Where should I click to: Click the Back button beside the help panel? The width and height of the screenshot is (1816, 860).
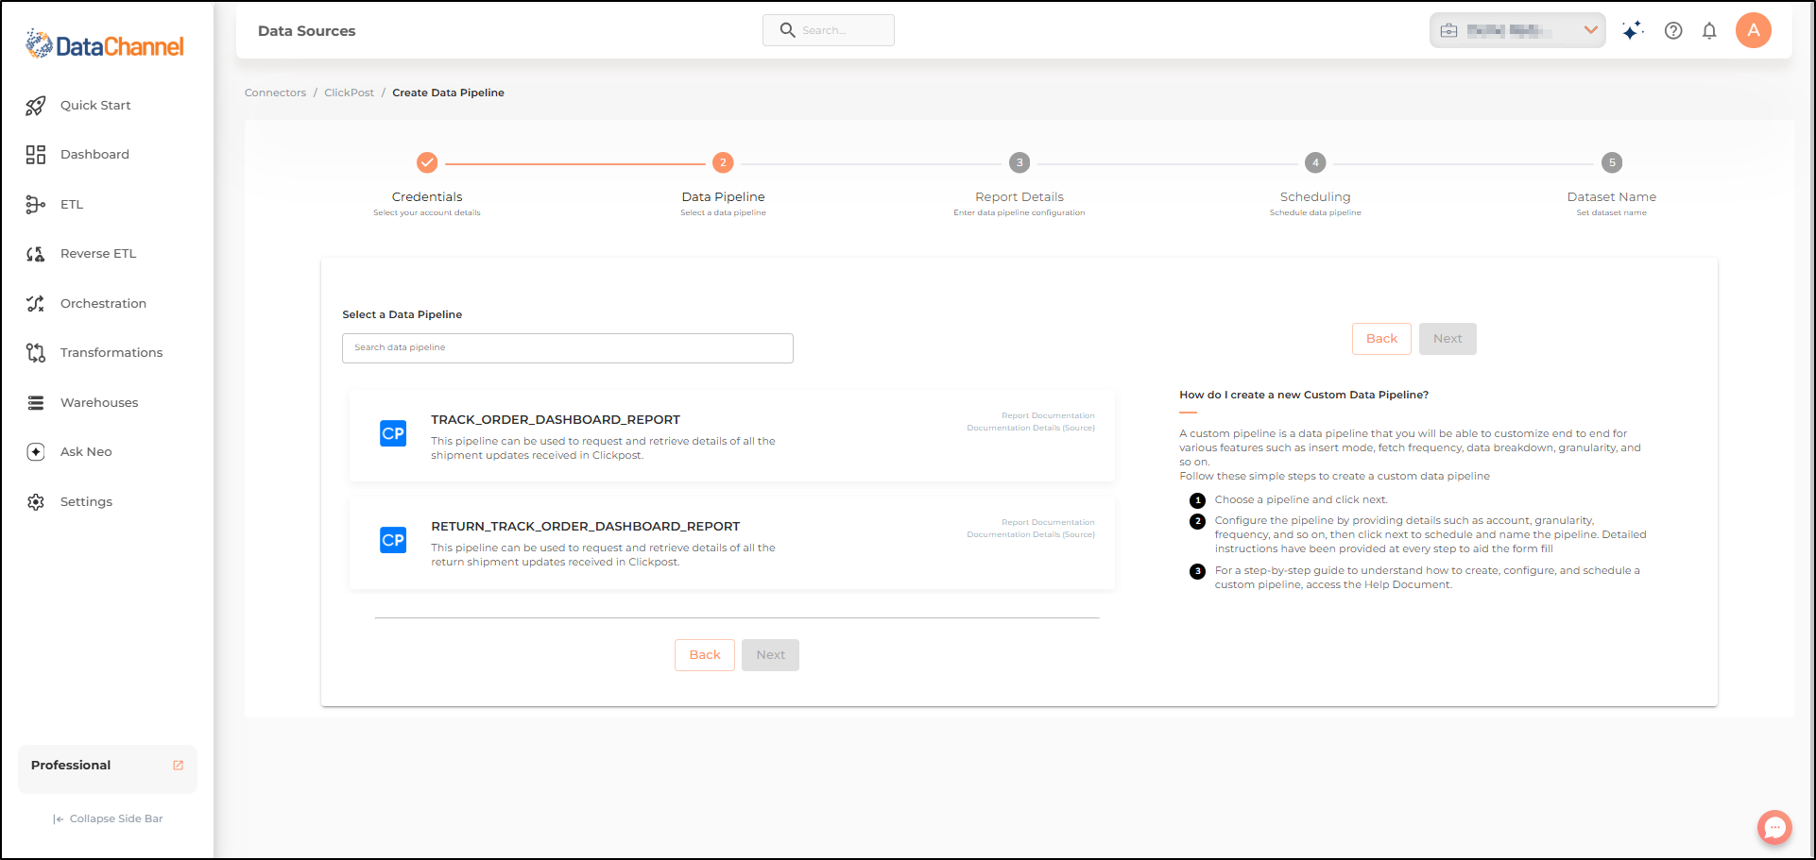(x=1381, y=339)
